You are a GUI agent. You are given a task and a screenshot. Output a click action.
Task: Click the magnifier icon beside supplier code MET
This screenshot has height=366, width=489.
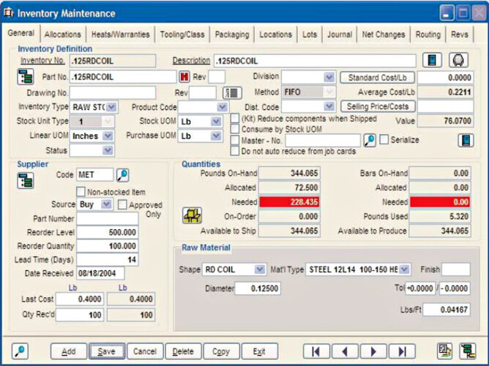(123, 175)
